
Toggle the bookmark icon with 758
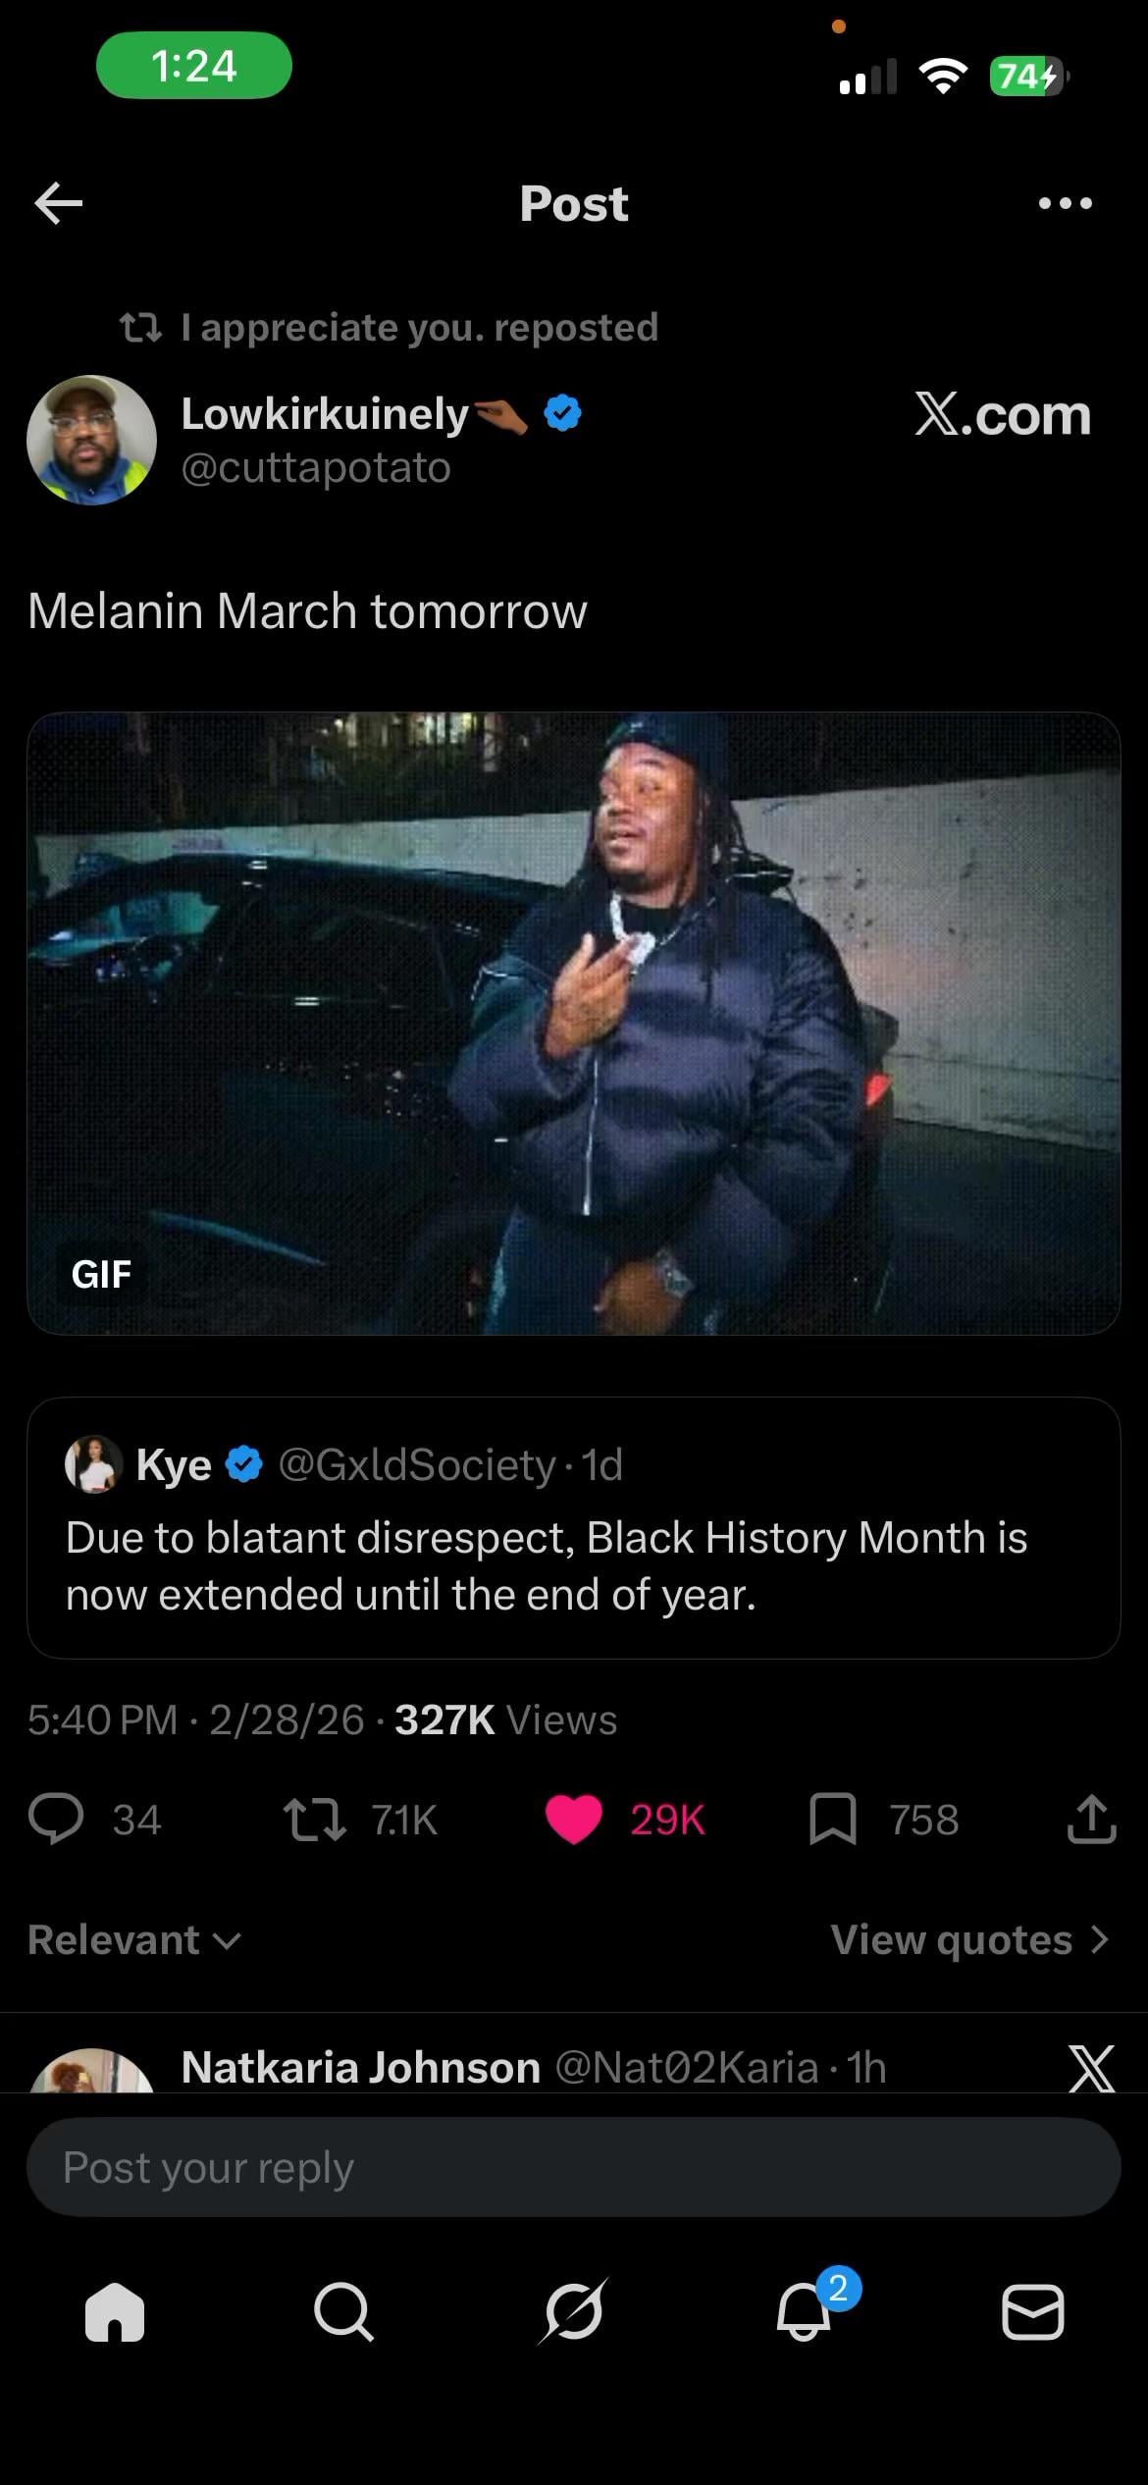pyautogui.click(x=832, y=1819)
